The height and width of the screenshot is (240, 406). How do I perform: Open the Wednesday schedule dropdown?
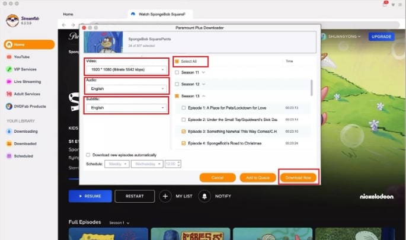pos(147,164)
